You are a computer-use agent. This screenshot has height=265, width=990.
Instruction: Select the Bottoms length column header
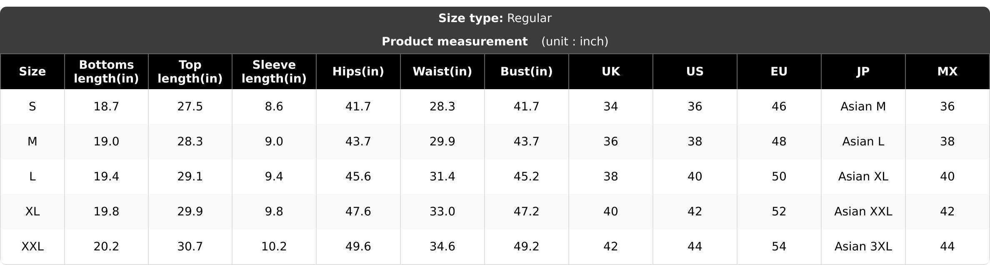[x=106, y=72]
